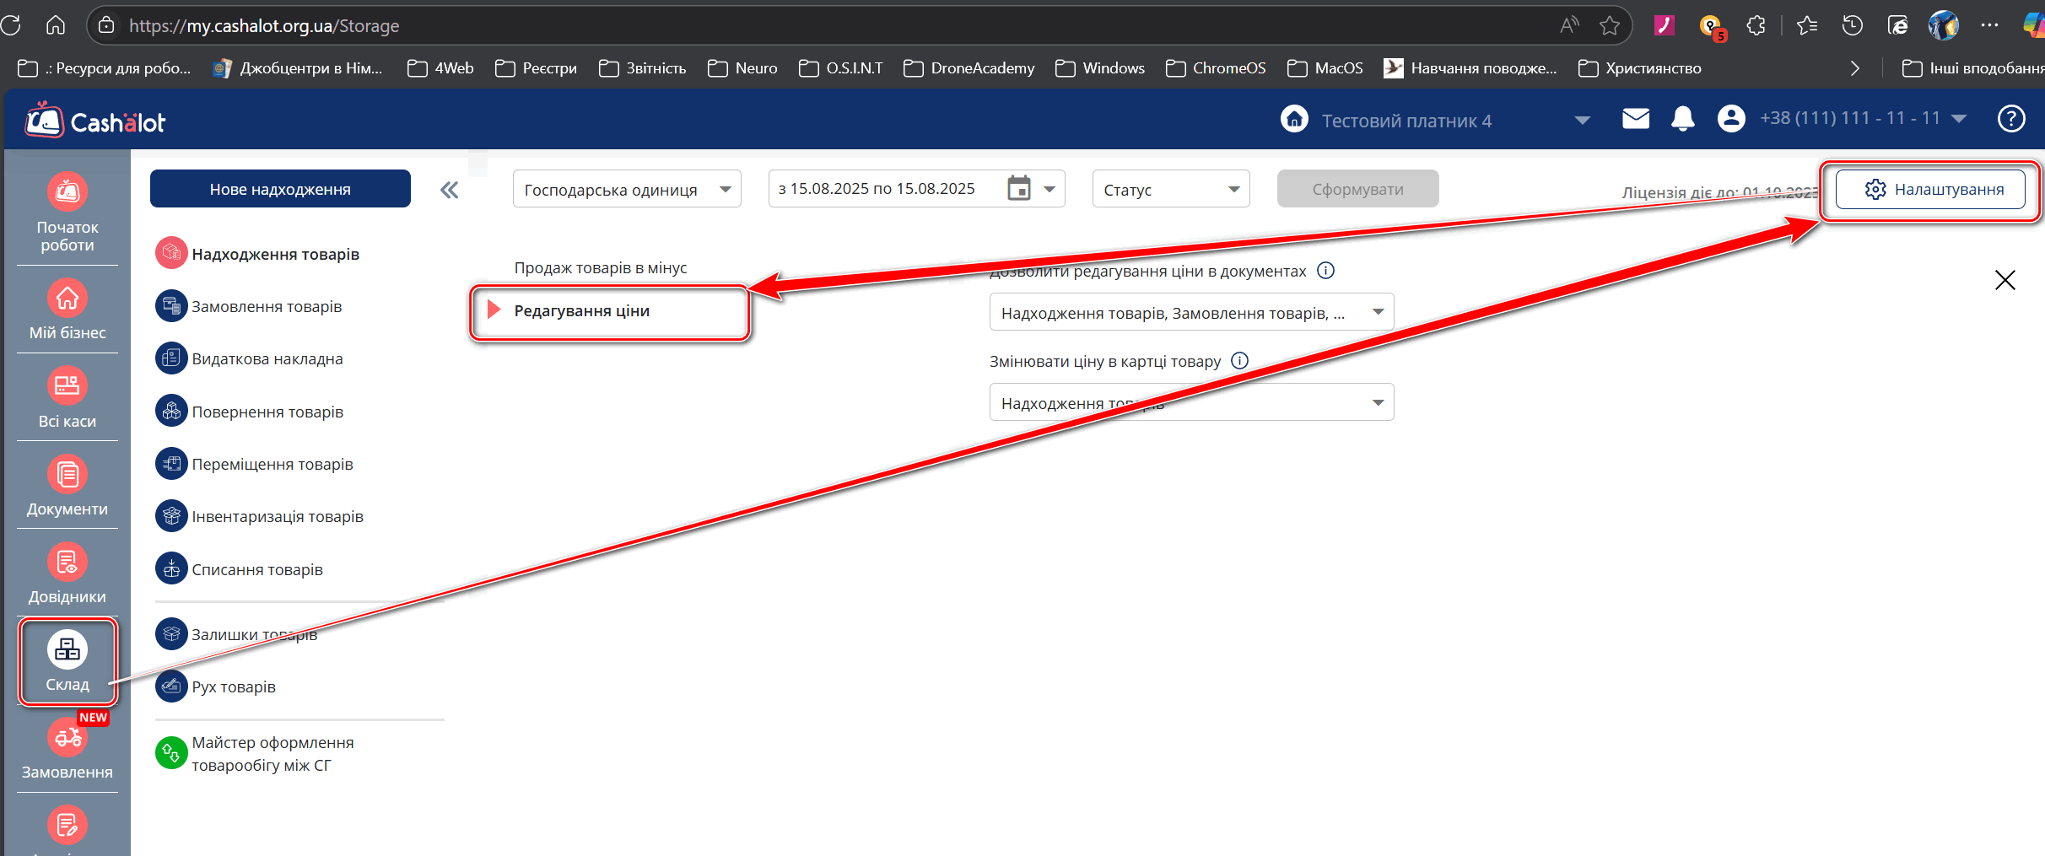
Task: Open the Налаштування button
Action: coord(1929,189)
